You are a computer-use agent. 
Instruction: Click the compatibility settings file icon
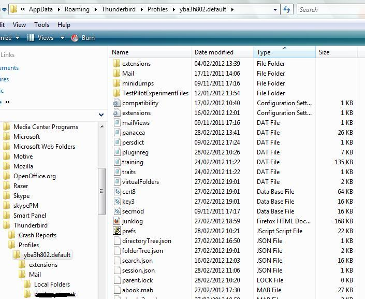tap(116, 103)
